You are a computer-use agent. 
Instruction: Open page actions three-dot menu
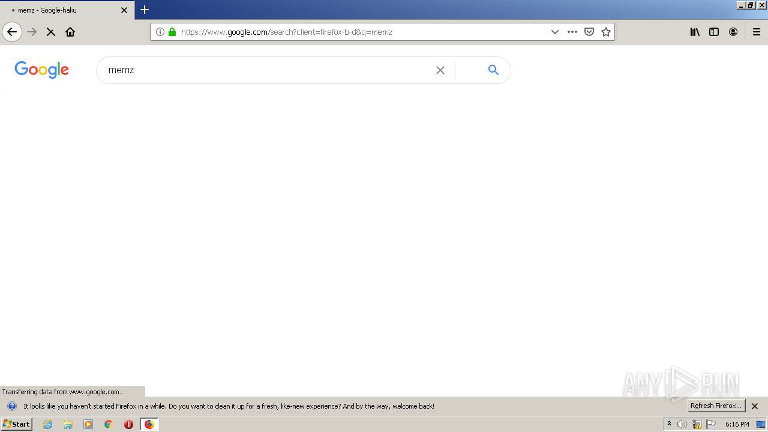click(572, 32)
